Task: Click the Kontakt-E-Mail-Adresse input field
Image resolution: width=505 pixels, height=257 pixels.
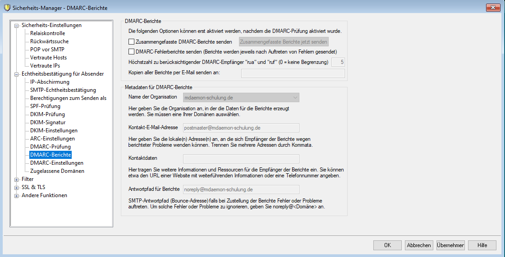Action: [241, 128]
